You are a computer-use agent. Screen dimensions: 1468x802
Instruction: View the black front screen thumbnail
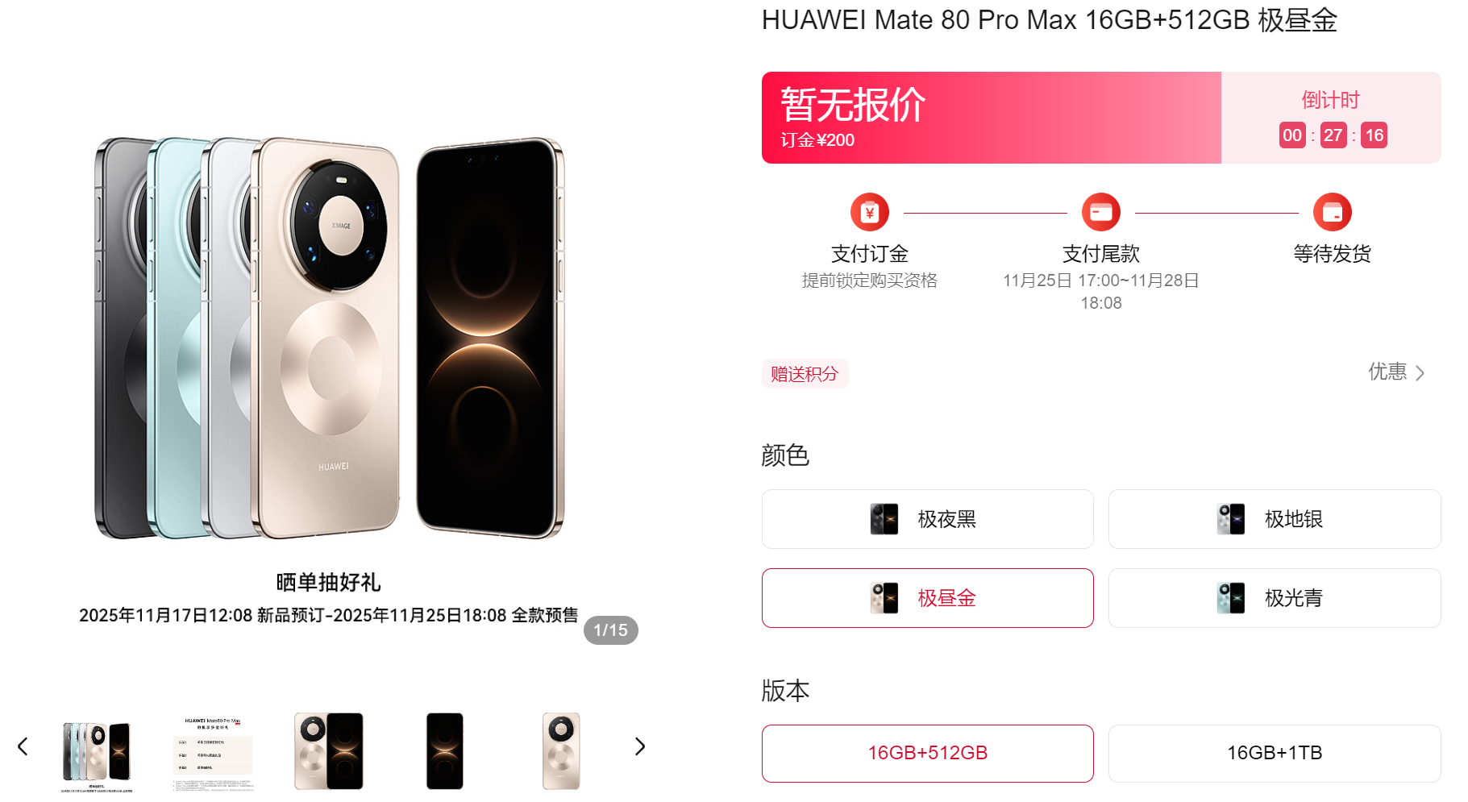click(x=445, y=750)
